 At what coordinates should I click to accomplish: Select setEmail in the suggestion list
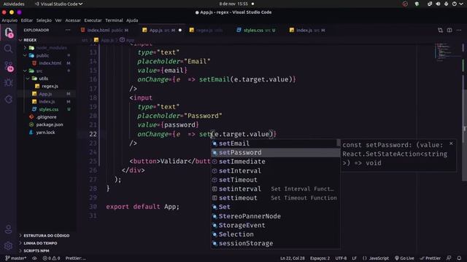point(275,143)
